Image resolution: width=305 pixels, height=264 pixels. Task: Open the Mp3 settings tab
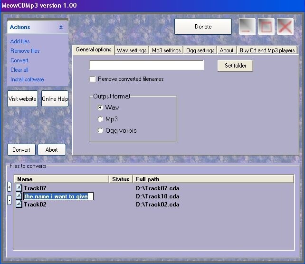click(166, 50)
